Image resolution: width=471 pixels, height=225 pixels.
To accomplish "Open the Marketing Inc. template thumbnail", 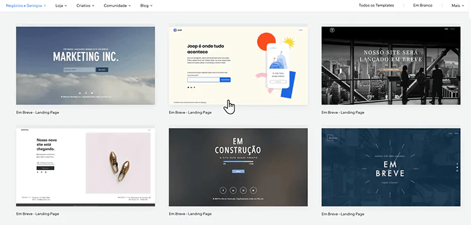I will [x=86, y=65].
